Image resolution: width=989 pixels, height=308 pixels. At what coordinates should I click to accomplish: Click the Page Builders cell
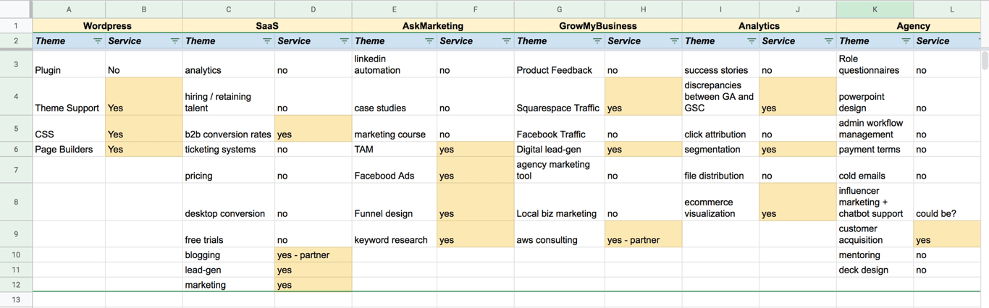pyautogui.click(x=69, y=149)
